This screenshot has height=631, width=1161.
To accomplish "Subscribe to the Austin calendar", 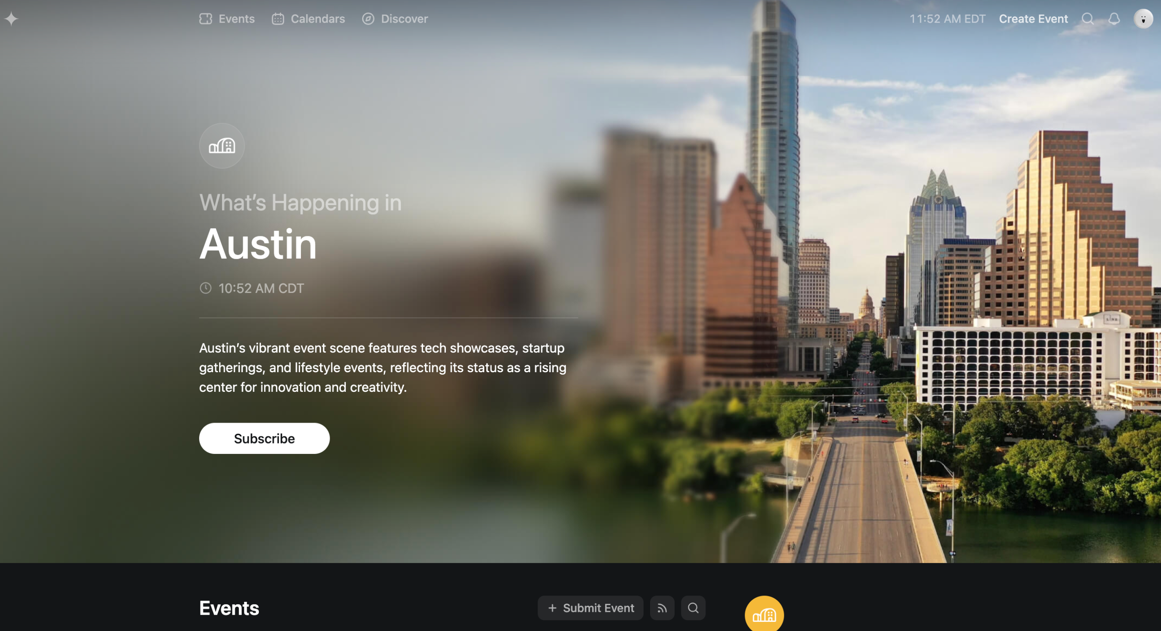I will (x=264, y=438).
